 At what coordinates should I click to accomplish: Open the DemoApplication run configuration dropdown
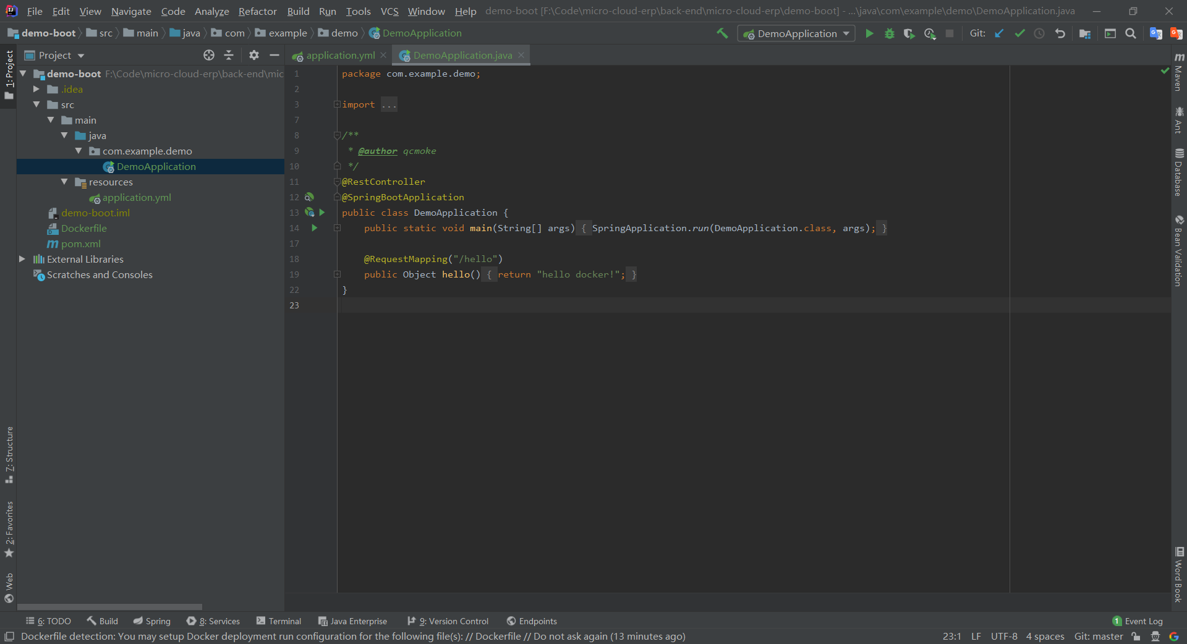[x=796, y=33]
